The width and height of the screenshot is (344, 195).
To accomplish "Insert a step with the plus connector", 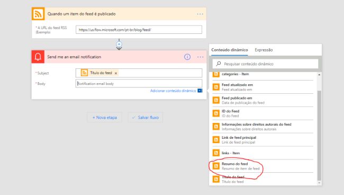I will (x=119, y=44).
